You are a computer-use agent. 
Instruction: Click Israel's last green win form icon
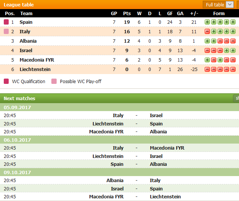(233, 51)
